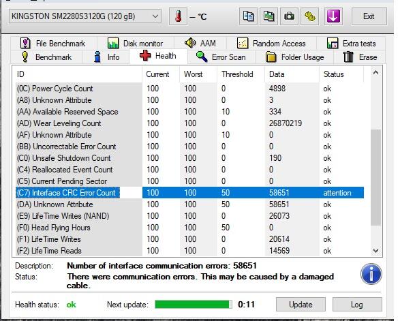
Task: Select the (C0) Unsafe Shutdown Count row
Action: click(190, 158)
